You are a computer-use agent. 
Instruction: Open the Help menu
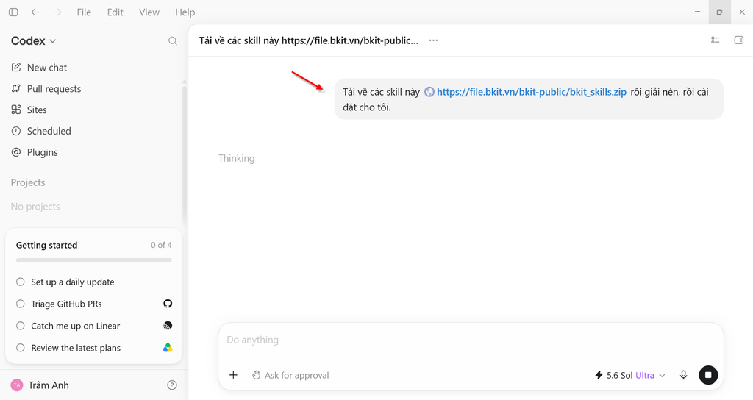(x=185, y=12)
